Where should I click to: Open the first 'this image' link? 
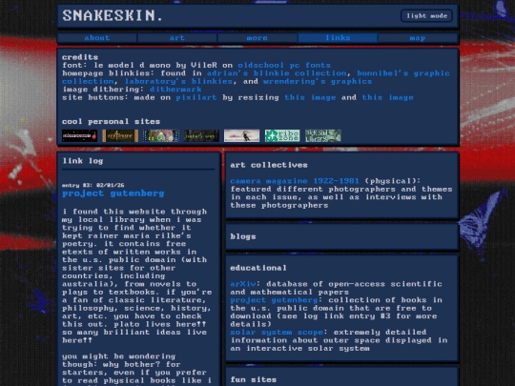coord(310,97)
